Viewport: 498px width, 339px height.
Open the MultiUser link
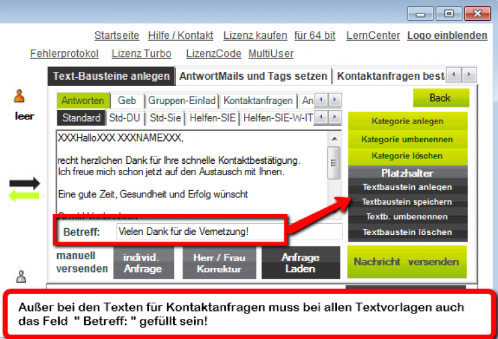click(x=271, y=54)
